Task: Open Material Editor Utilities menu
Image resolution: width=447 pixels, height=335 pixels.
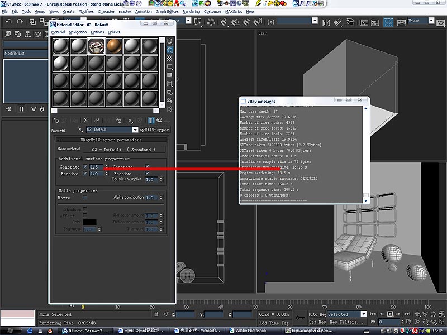Action: (114, 32)
